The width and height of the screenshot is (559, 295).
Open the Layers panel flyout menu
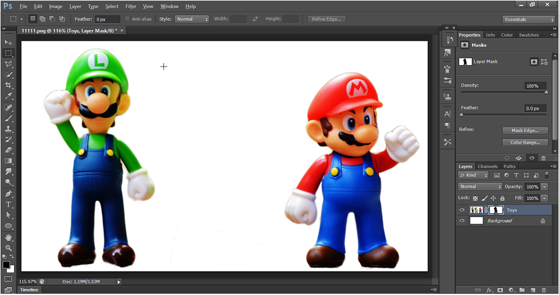553,166
